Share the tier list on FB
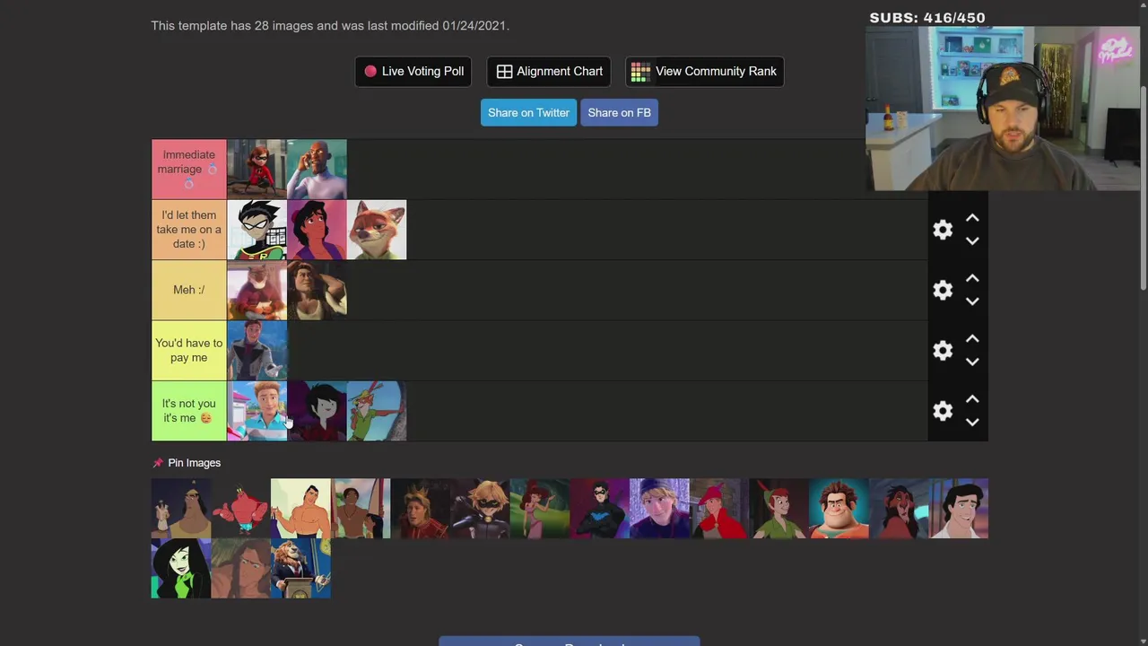 click(x=619, y=112)
